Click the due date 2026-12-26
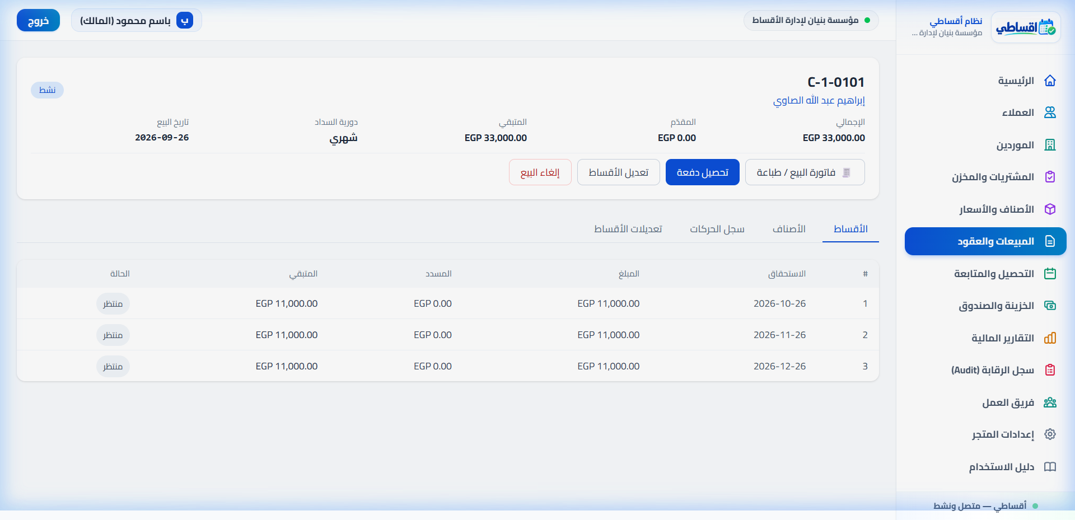 click(779, 366)
